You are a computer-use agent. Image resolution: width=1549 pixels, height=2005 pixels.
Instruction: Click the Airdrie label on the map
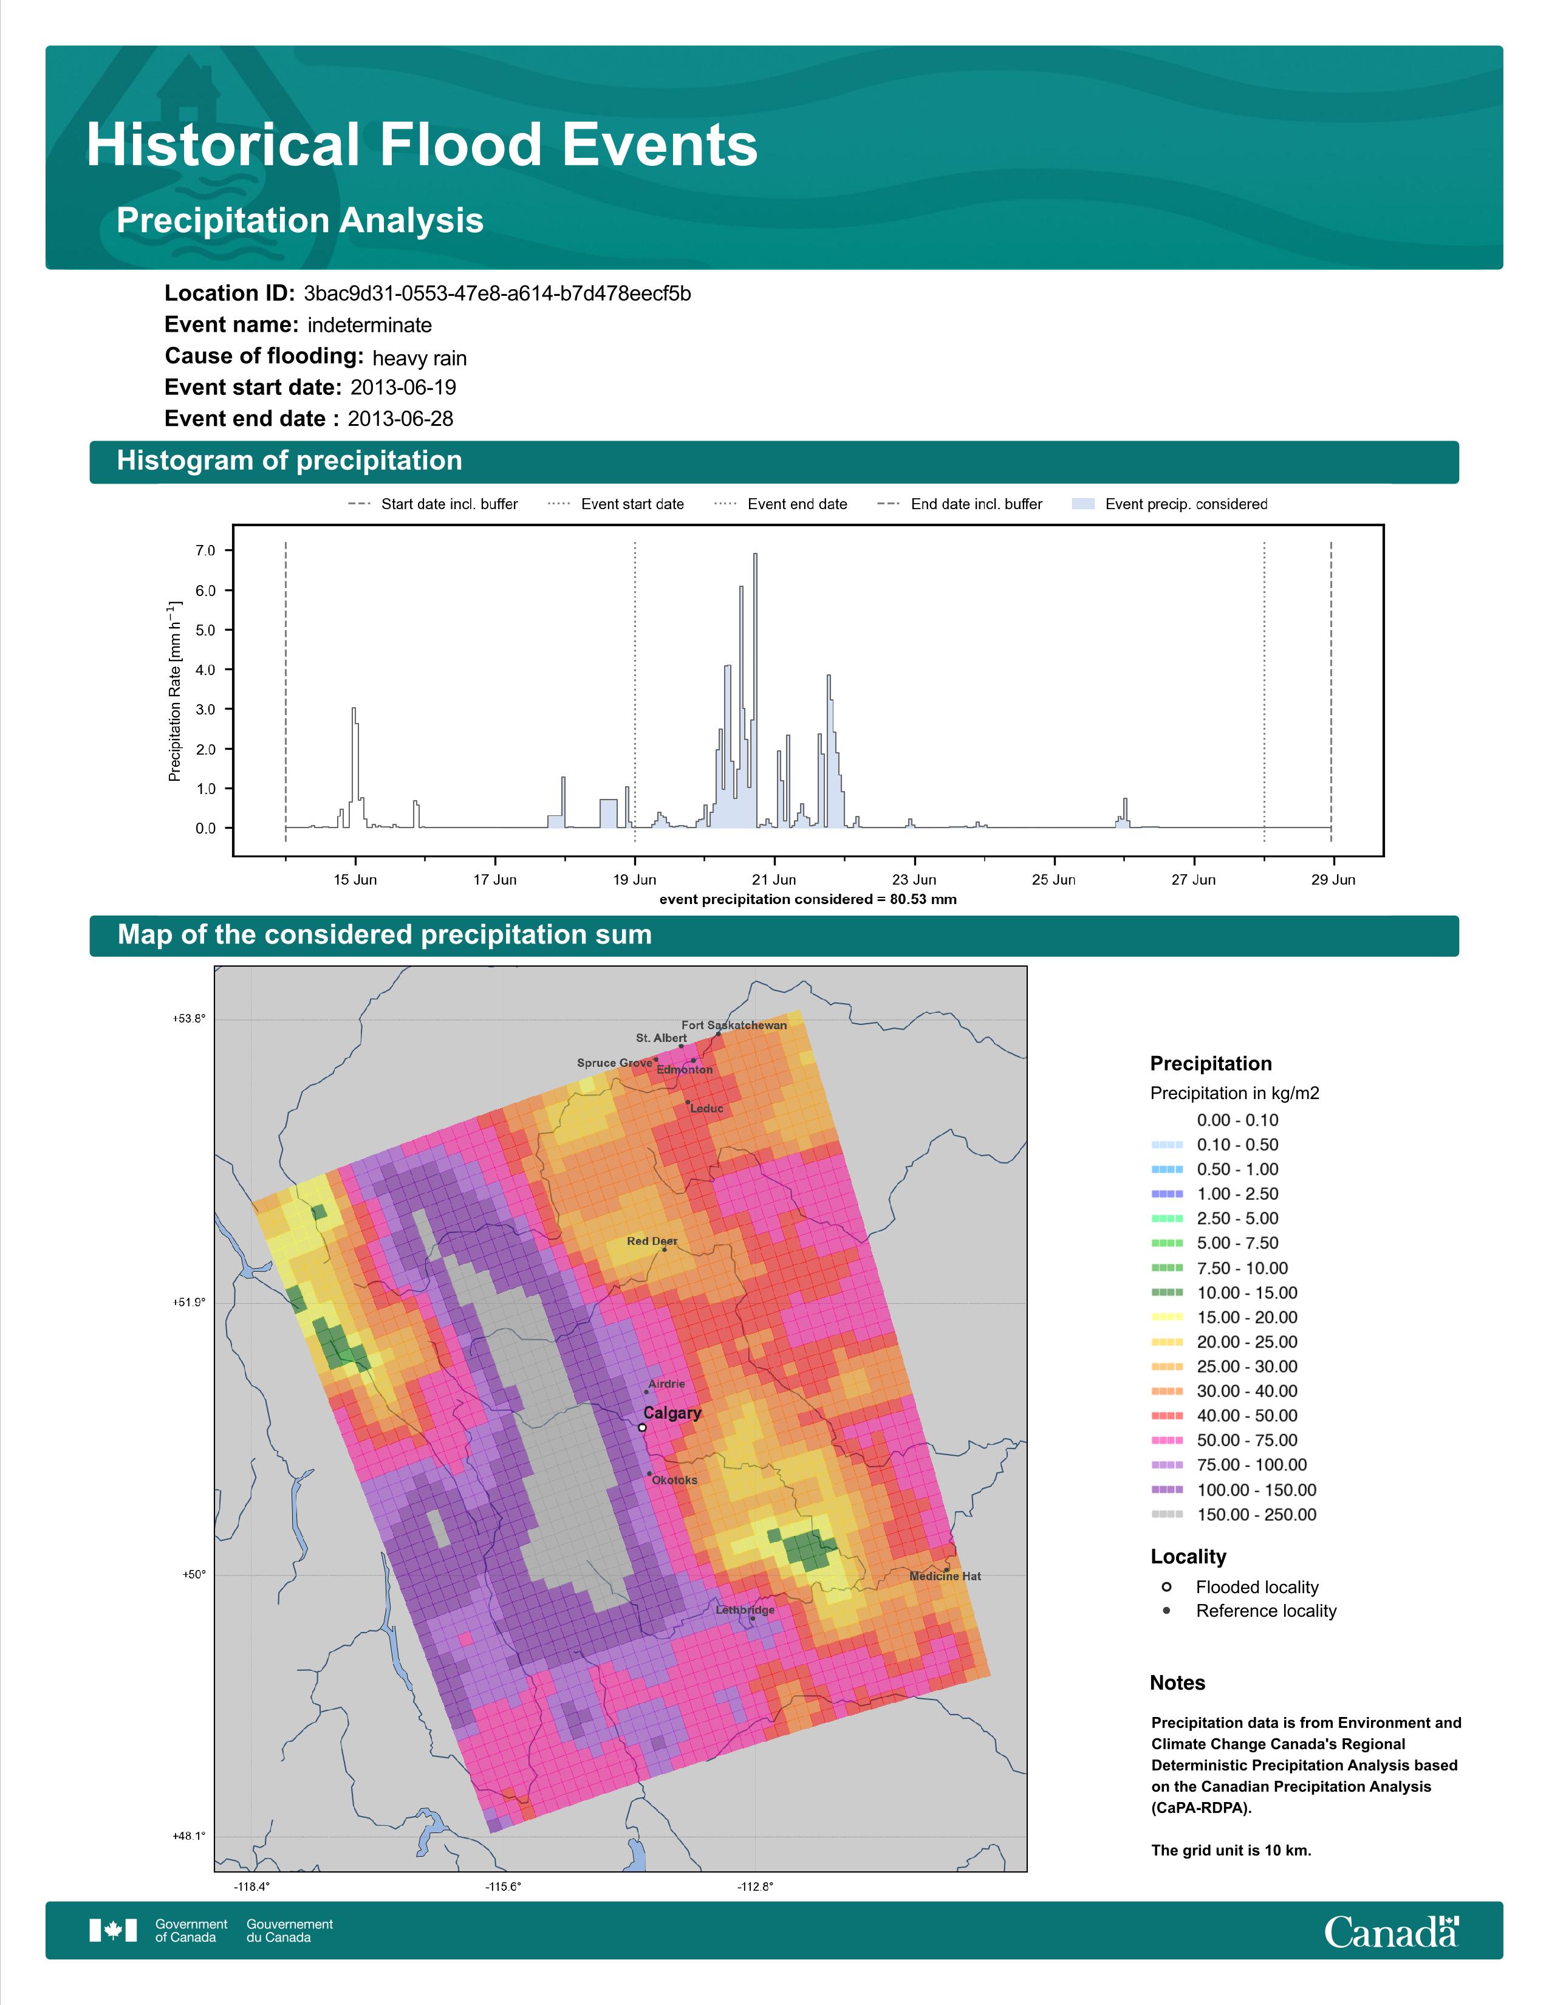click(x=666, y=1383)
